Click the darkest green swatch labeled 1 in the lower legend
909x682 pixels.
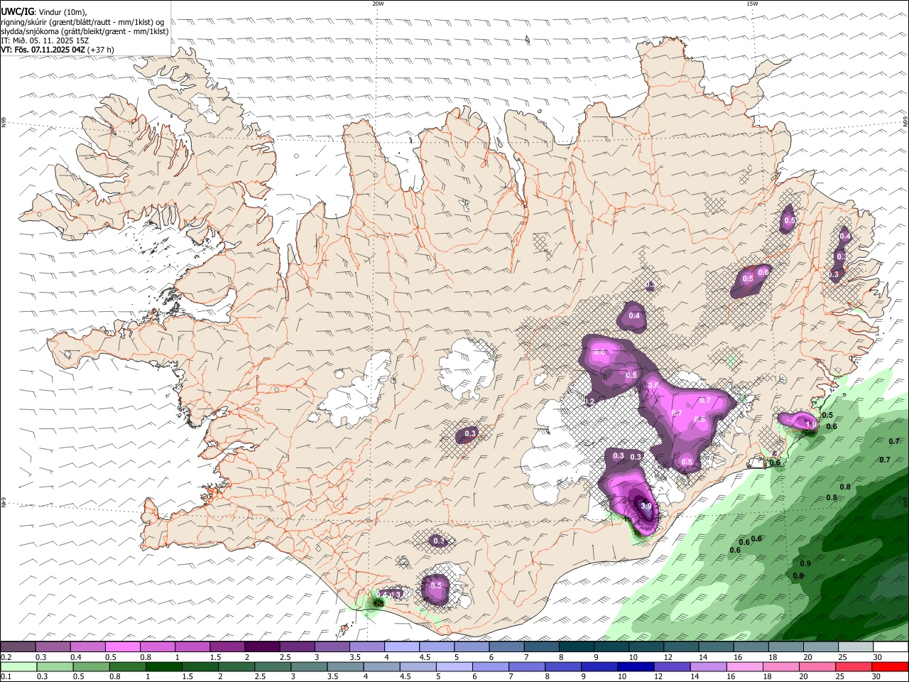tap(164, 666)
